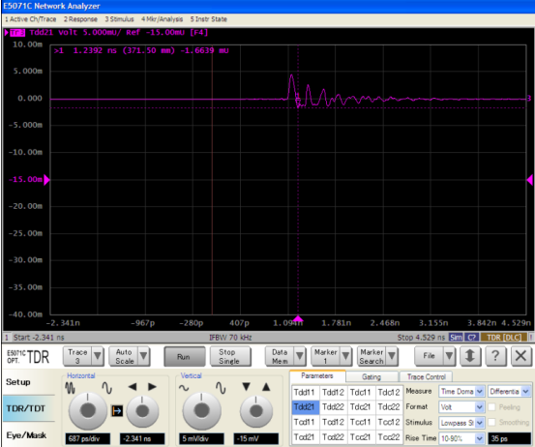Screen dimensions: 535x447
Task: Click the vertical scale increase waveform icon
Action: click(x=221, y=388)
